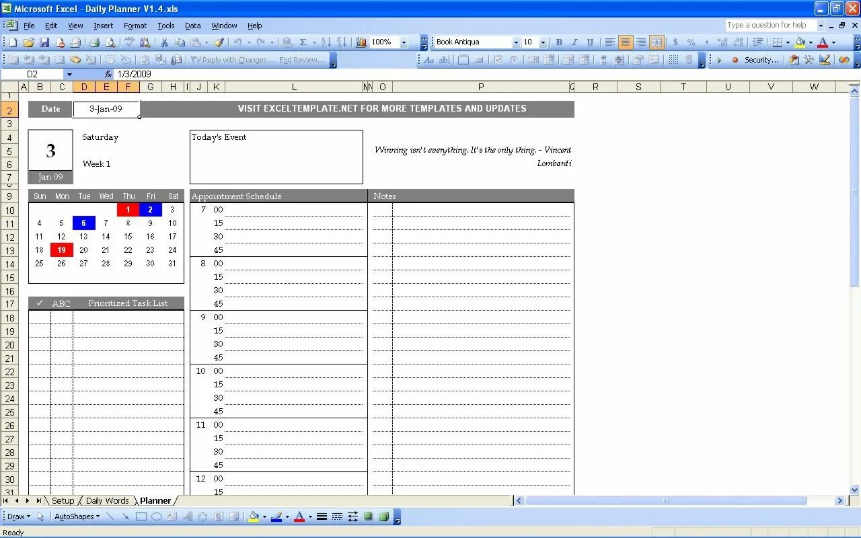Open the Book Antiqua font dropdown
The image size is (861, 538).
tap(516, 42)
